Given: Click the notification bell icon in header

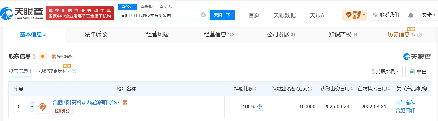Looking at the screenshot, I should pos(410,15).
